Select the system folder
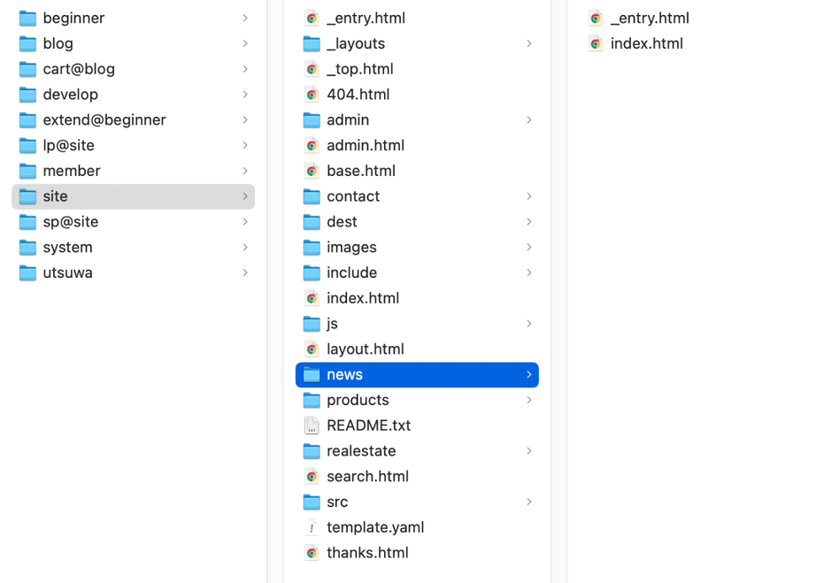The width and height of the screenshot is (832, 583). click(67, 247)
